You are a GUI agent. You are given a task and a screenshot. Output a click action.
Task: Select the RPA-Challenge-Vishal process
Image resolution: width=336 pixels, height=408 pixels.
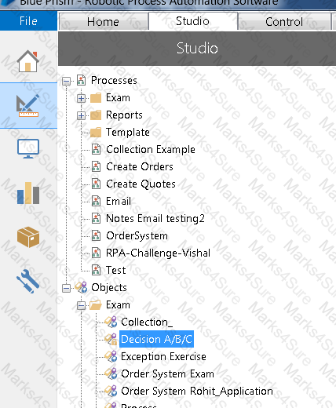point(158,253)
